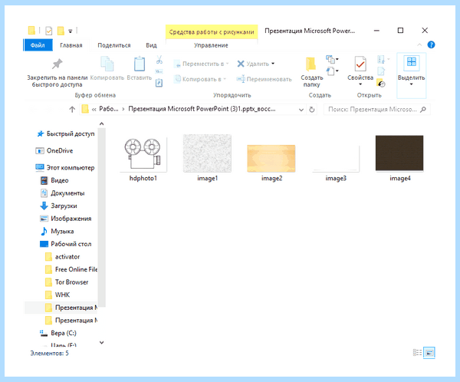Viewport: 460px width, 382px height.
Task: Open Удалить dropdown arrow
Action: point(273,64)
